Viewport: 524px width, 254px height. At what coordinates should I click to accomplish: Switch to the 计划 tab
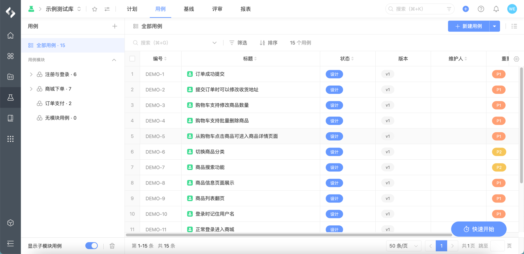point(132,9)
